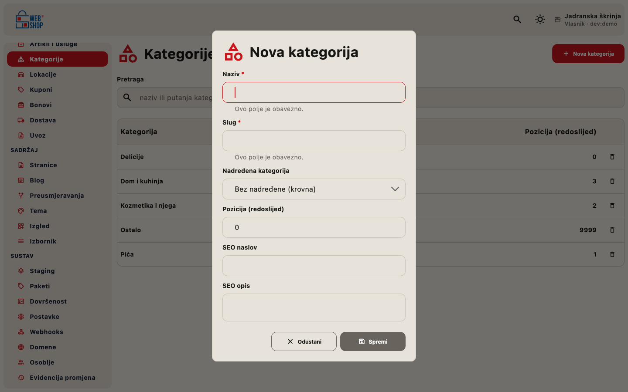Focus the Naziv input field
This screenshot has width=628, height=392.
pyautogui.click(x=314, y=92)
